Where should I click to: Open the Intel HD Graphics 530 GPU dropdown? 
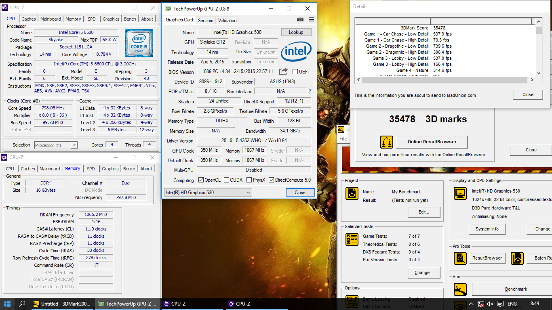point(208,193)
